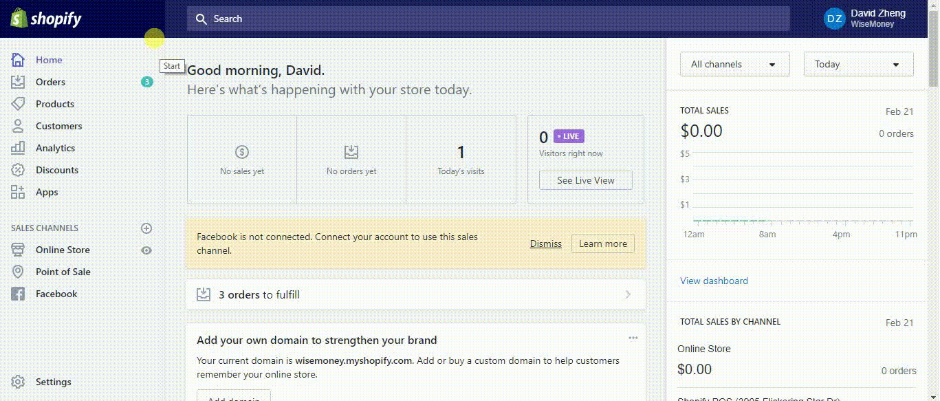Click the wisemoney.myshopify.com domain text
This screenshot has height=401, width=940.
(x=353, y=360)
